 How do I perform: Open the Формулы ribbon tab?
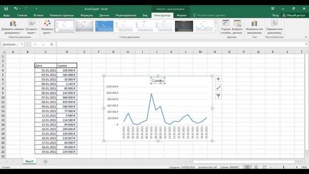(x=86, y=15)
